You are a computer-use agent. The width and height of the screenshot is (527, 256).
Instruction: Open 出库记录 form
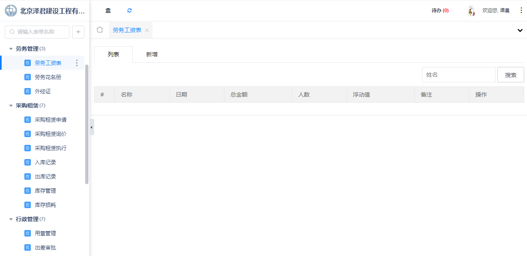point(45,176)
